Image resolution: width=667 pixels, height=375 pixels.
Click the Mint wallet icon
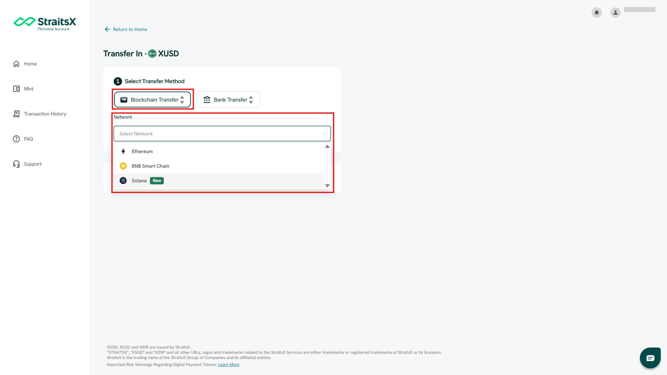[x=16, y=89]
